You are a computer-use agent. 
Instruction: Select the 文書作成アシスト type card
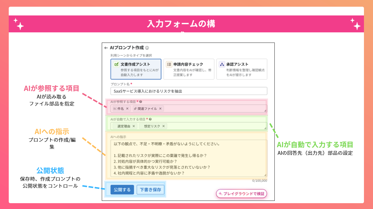tap(136, 69)
